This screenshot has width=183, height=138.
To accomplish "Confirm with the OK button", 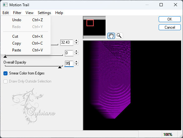I will coord(170,19).
